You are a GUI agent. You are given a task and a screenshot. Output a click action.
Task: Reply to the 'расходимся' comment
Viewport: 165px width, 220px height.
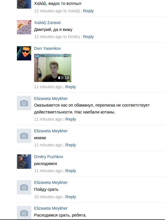coord(70,171)
